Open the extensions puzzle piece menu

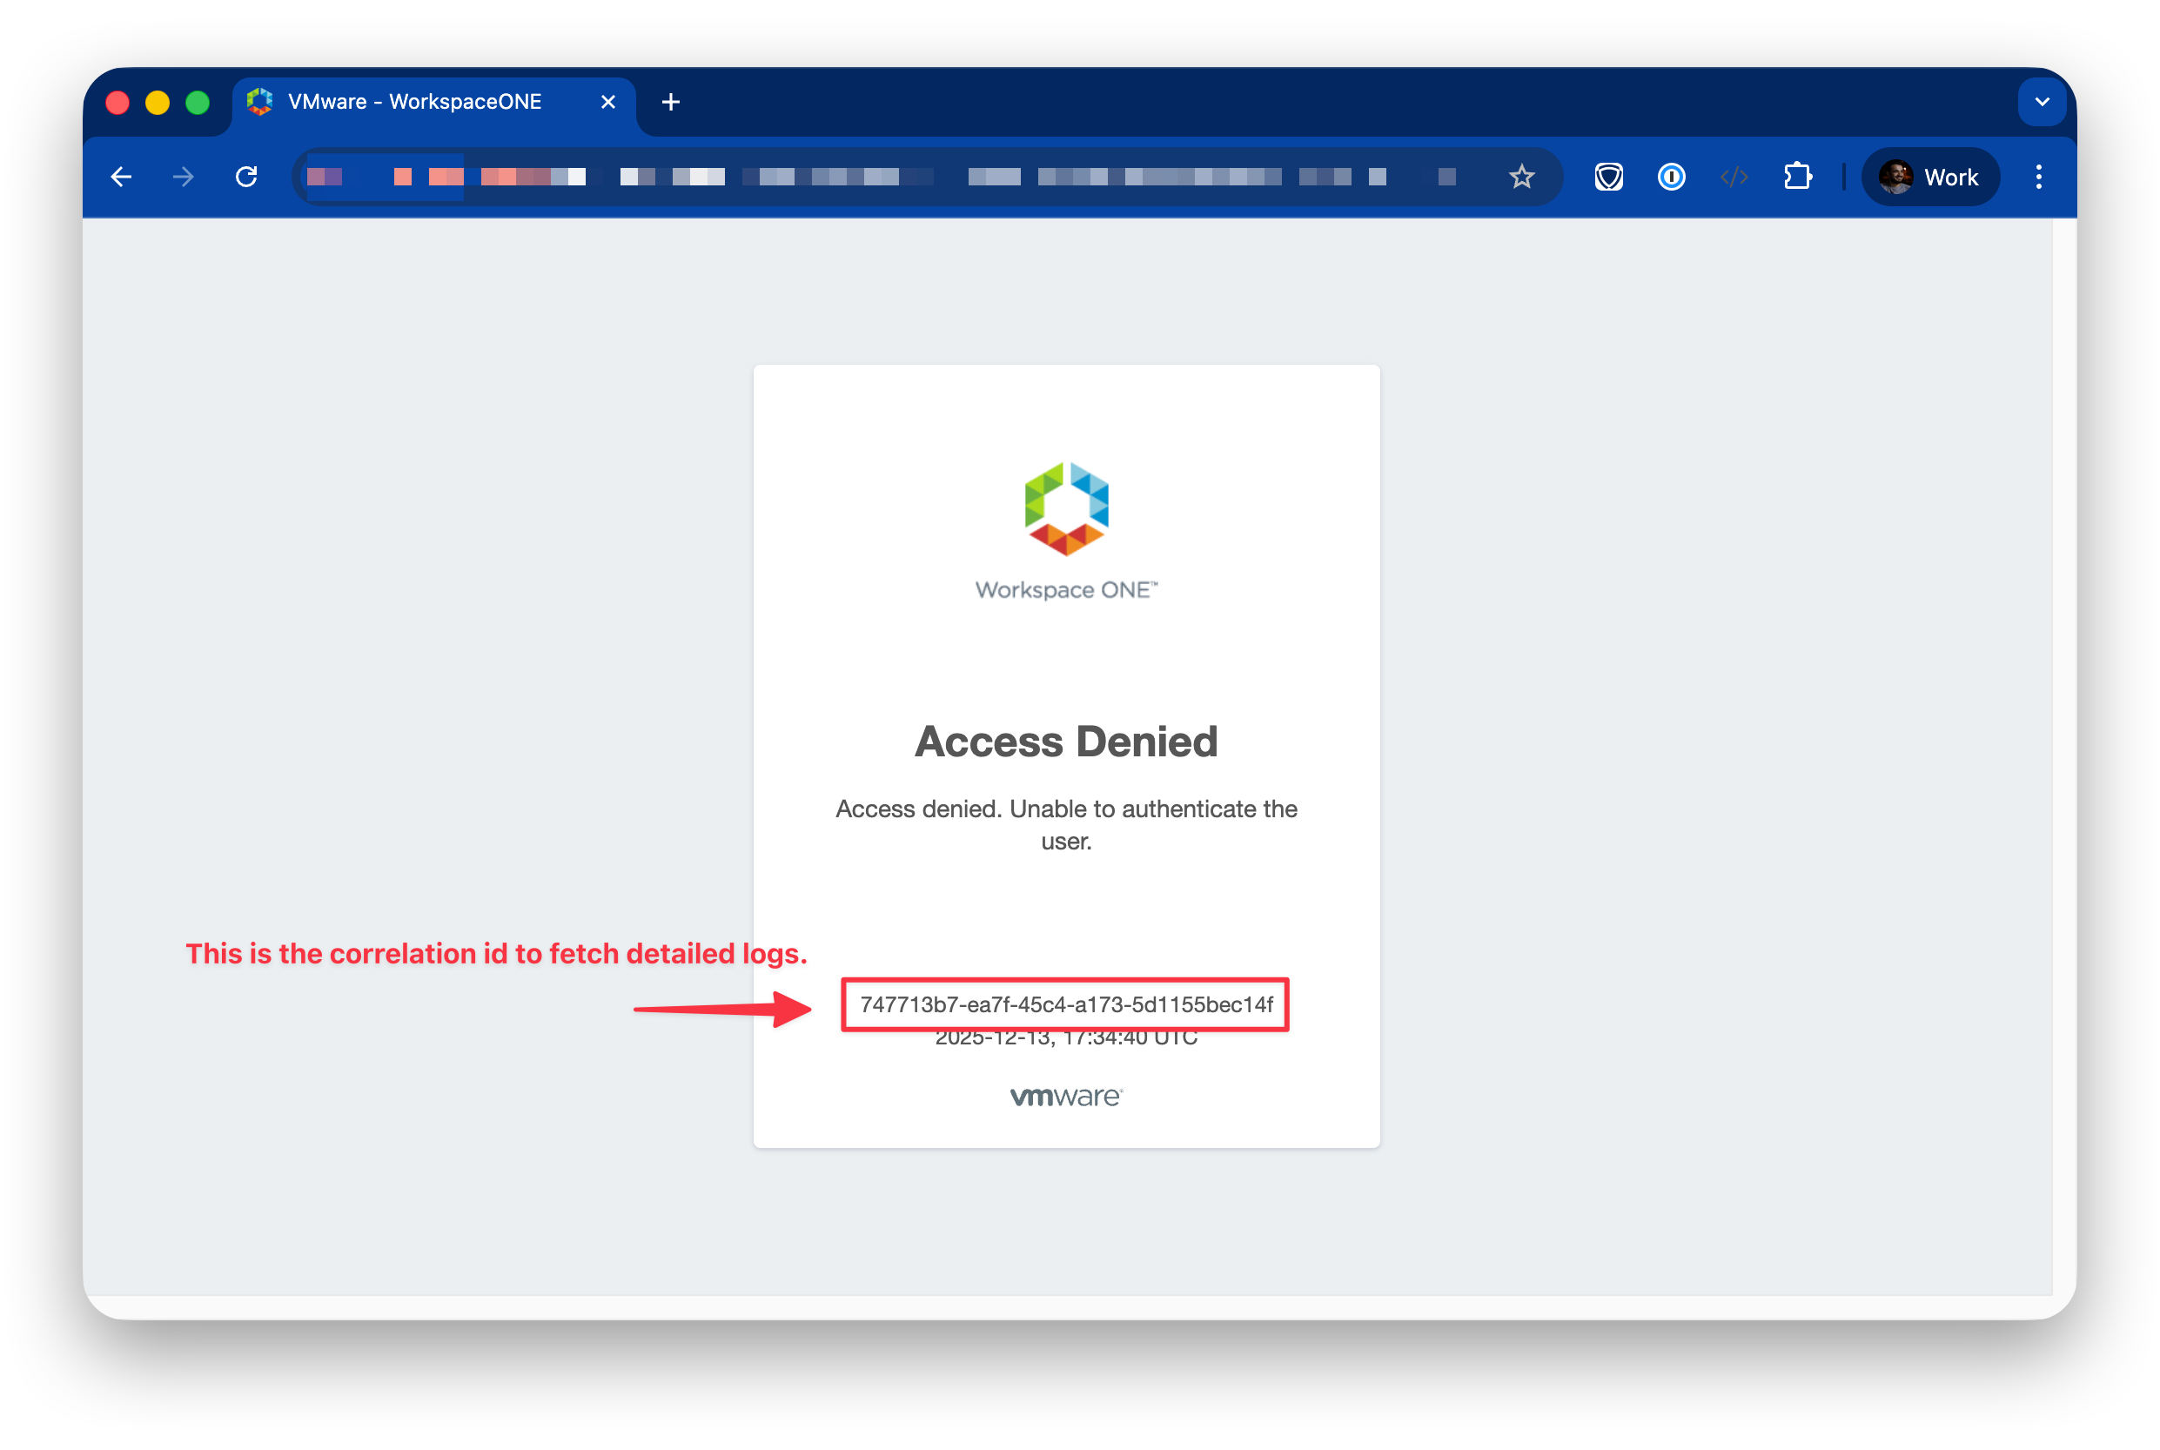pos(1796,177)
